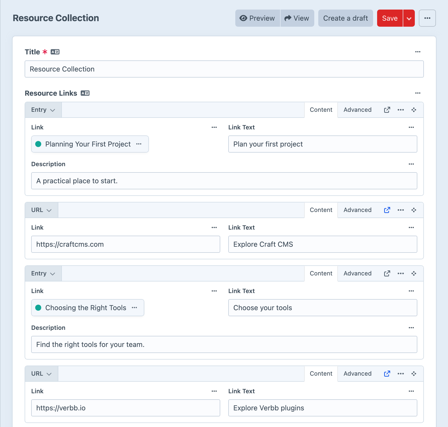This screenshot has height=427, width=448.
Task: Click reorder handle of craftcms.com block
Action: tap(414, 210)
